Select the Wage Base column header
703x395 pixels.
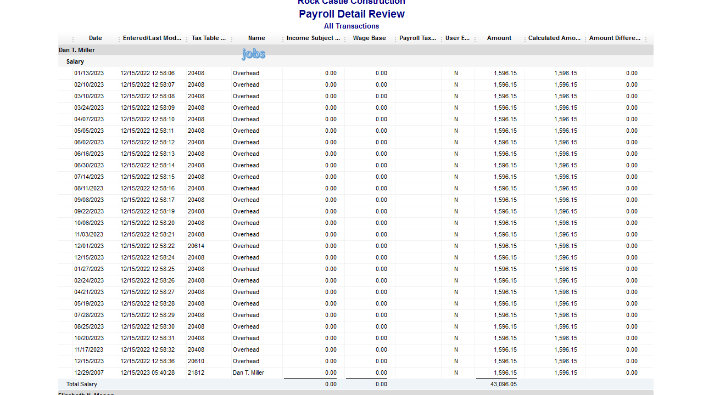pos(369,38)
